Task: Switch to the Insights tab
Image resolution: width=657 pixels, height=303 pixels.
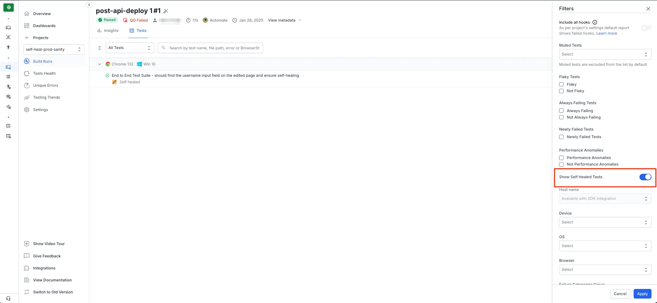Action: (x=108, y=31)
